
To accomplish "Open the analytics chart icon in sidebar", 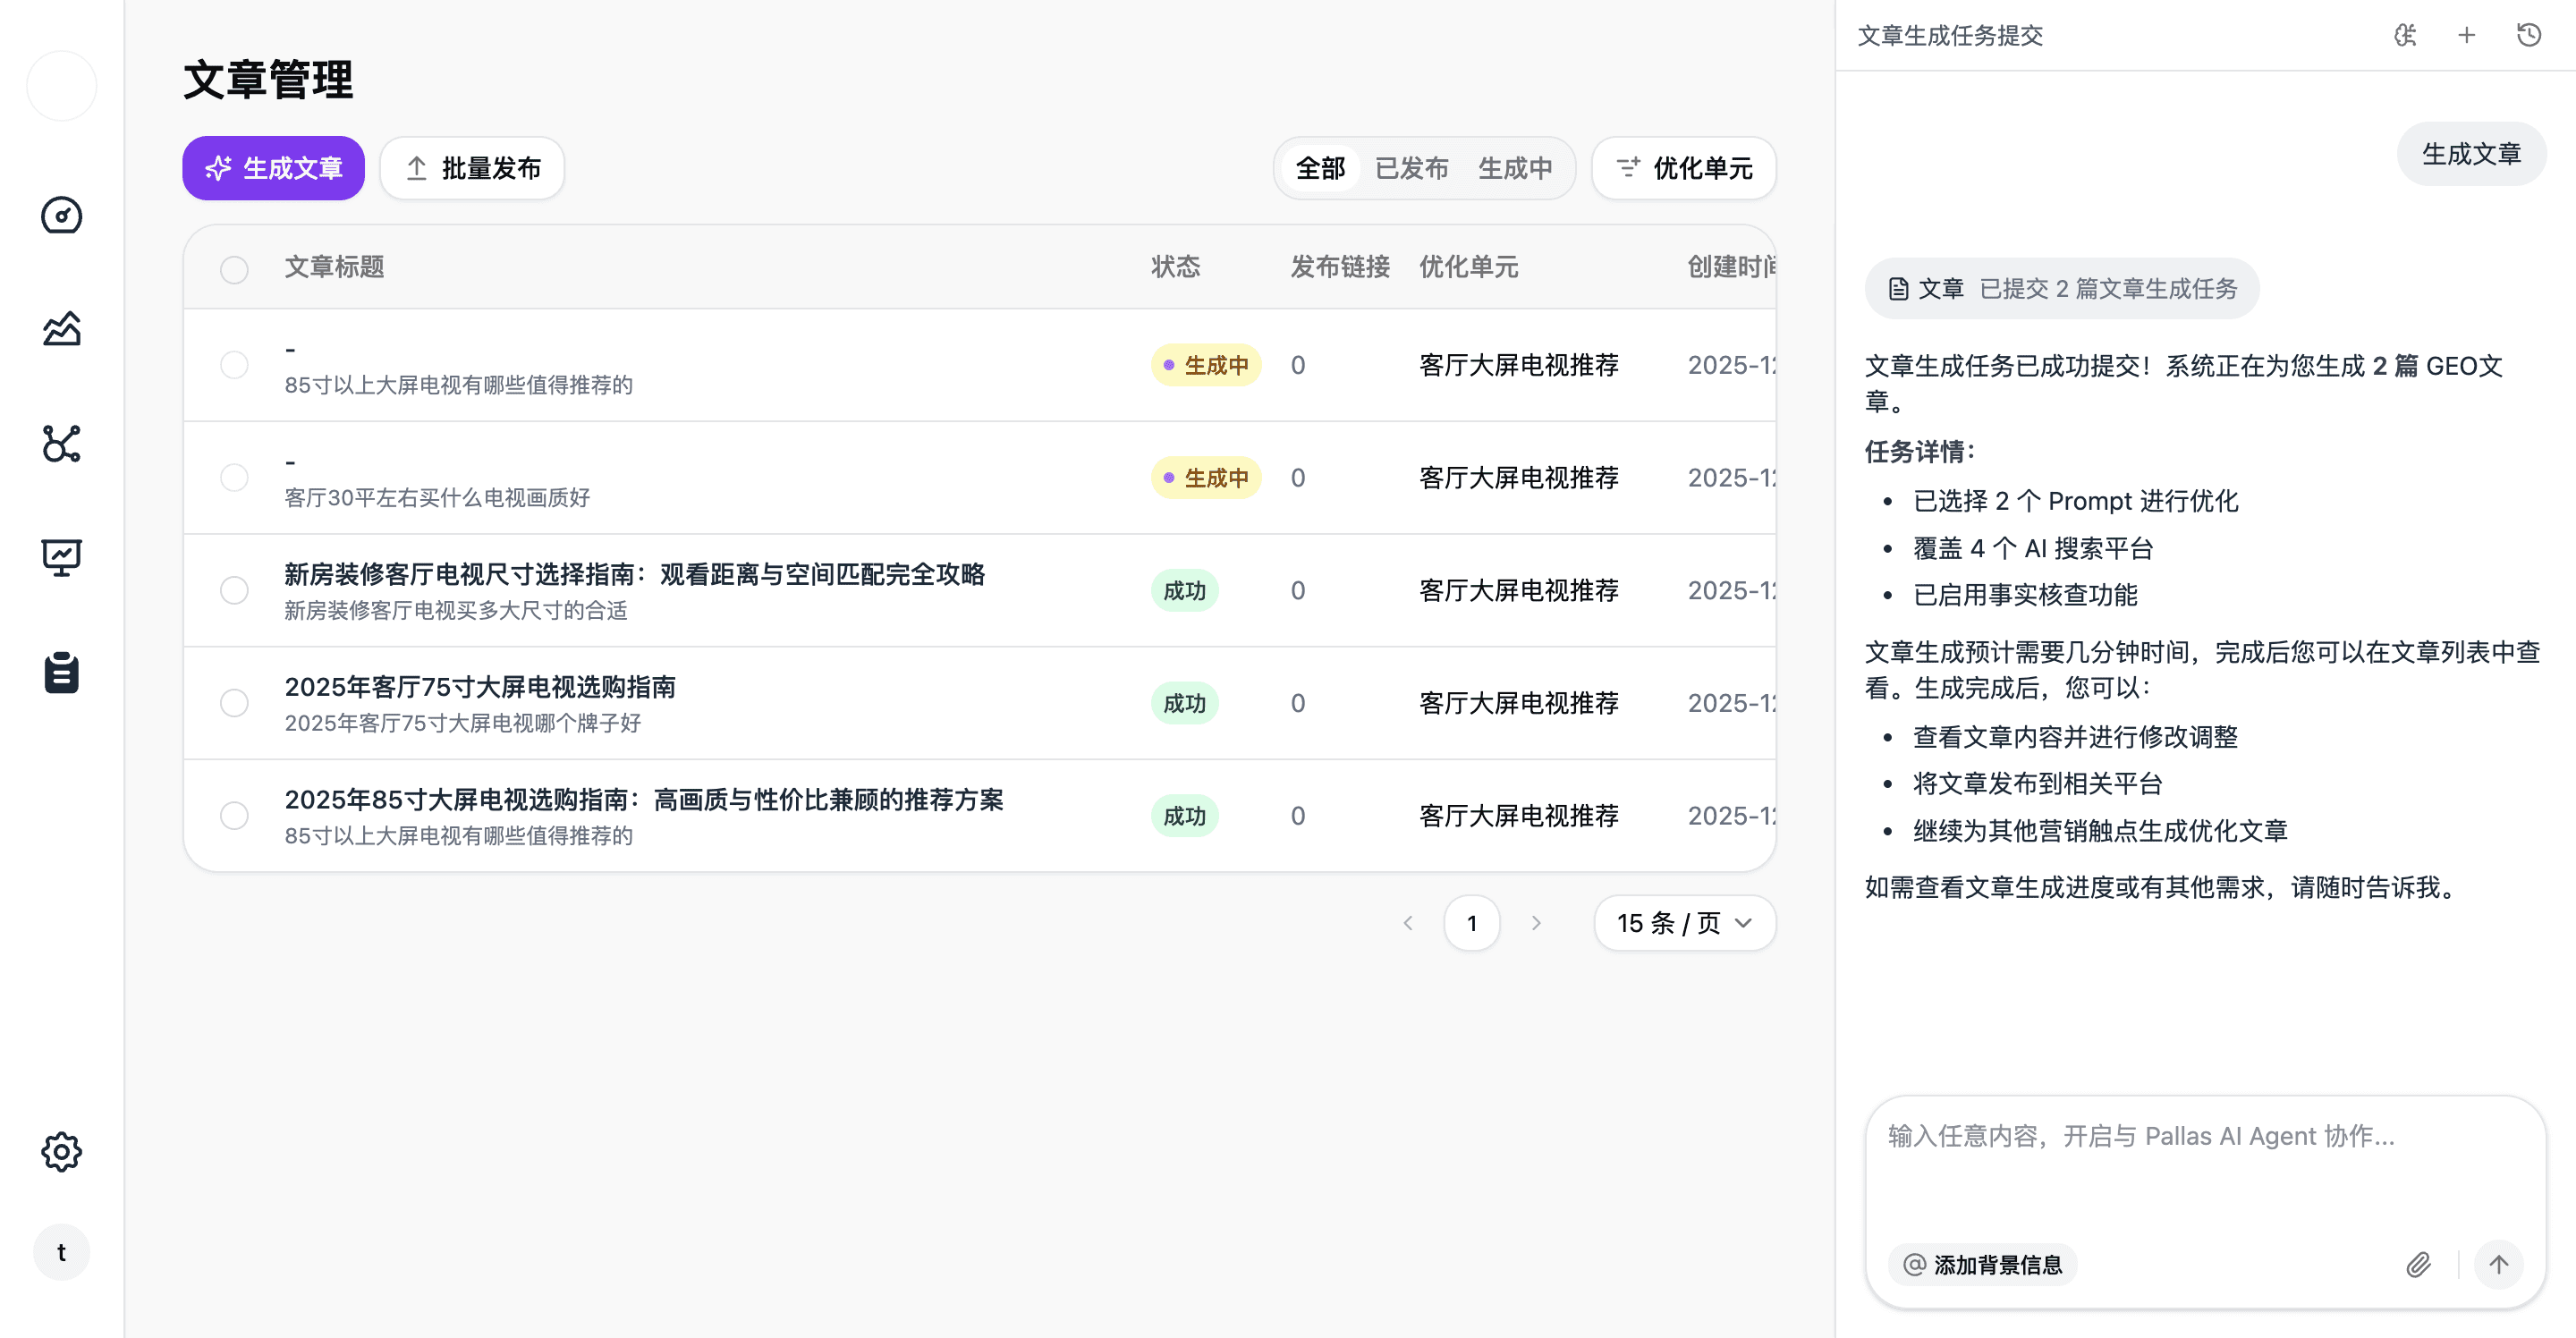I will point(61,329).
